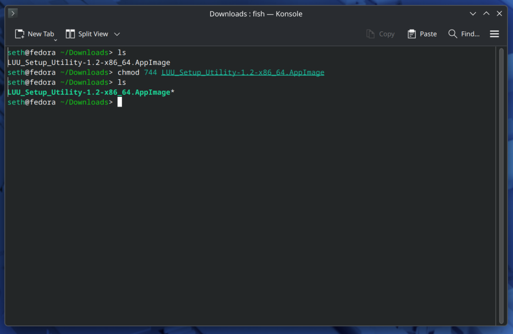This screenshot has width=513, height=334.
Task: Click the terminal cursor block at the prompt
Action: 120,102
